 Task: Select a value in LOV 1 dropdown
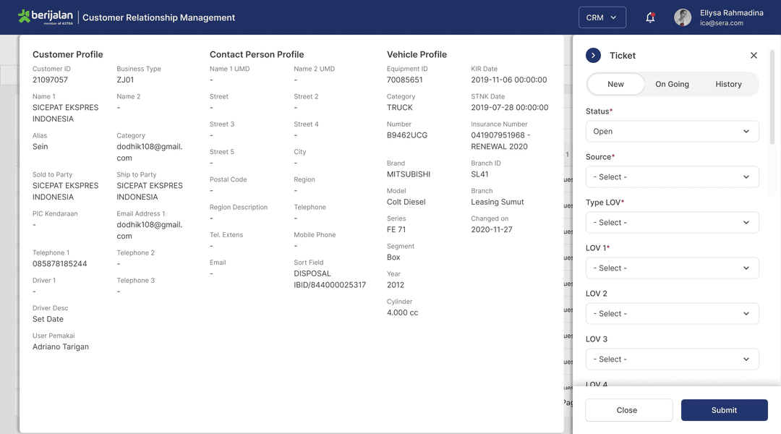click(x=672, y=268)
